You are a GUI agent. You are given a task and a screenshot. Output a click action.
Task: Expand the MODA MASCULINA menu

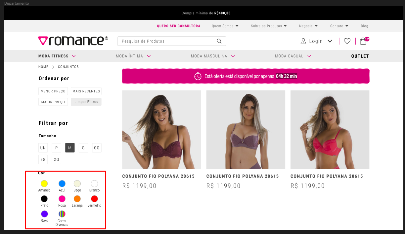pyautogui.click(x=213, y=56)
